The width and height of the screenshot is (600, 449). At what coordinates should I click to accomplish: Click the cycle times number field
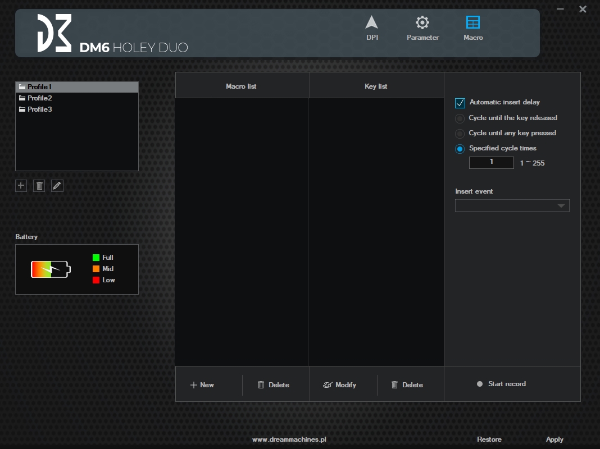(x=492, y=162)
